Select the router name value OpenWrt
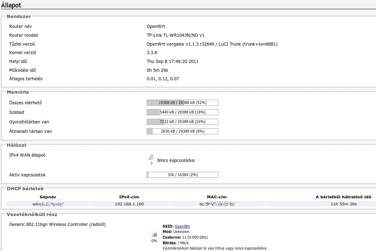This screenshot has width=376, height=251. coord(156,27)
